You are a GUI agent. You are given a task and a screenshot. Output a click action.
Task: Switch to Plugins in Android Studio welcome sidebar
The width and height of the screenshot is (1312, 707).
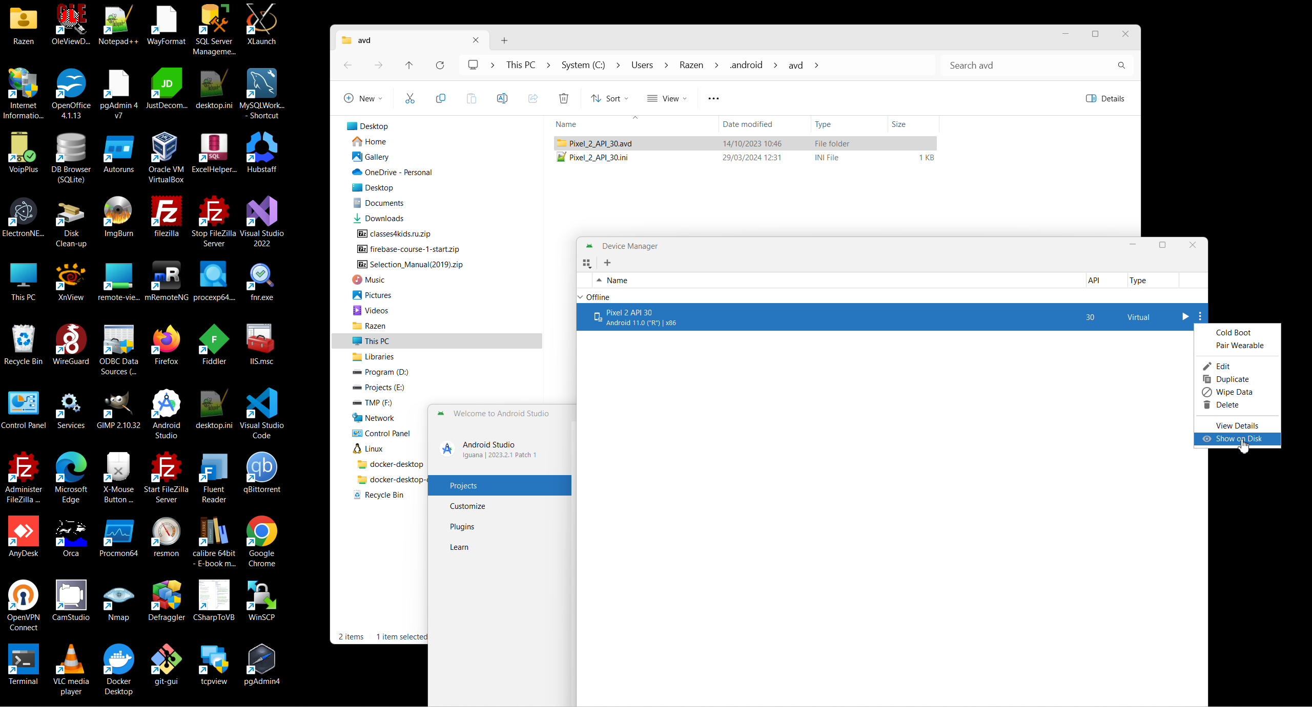(x=462, y=526)
